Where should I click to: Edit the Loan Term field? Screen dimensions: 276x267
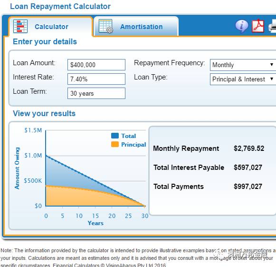click(96, 93)
